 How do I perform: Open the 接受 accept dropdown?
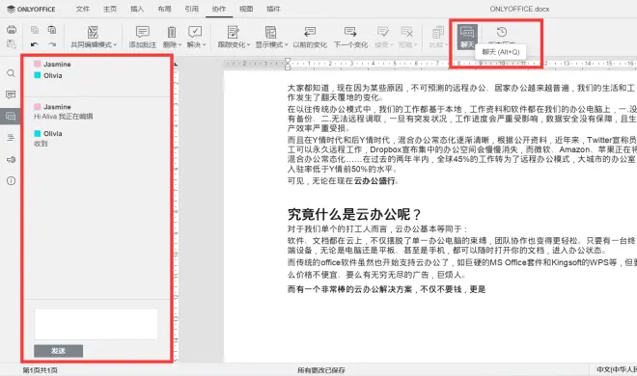point(383,37)
